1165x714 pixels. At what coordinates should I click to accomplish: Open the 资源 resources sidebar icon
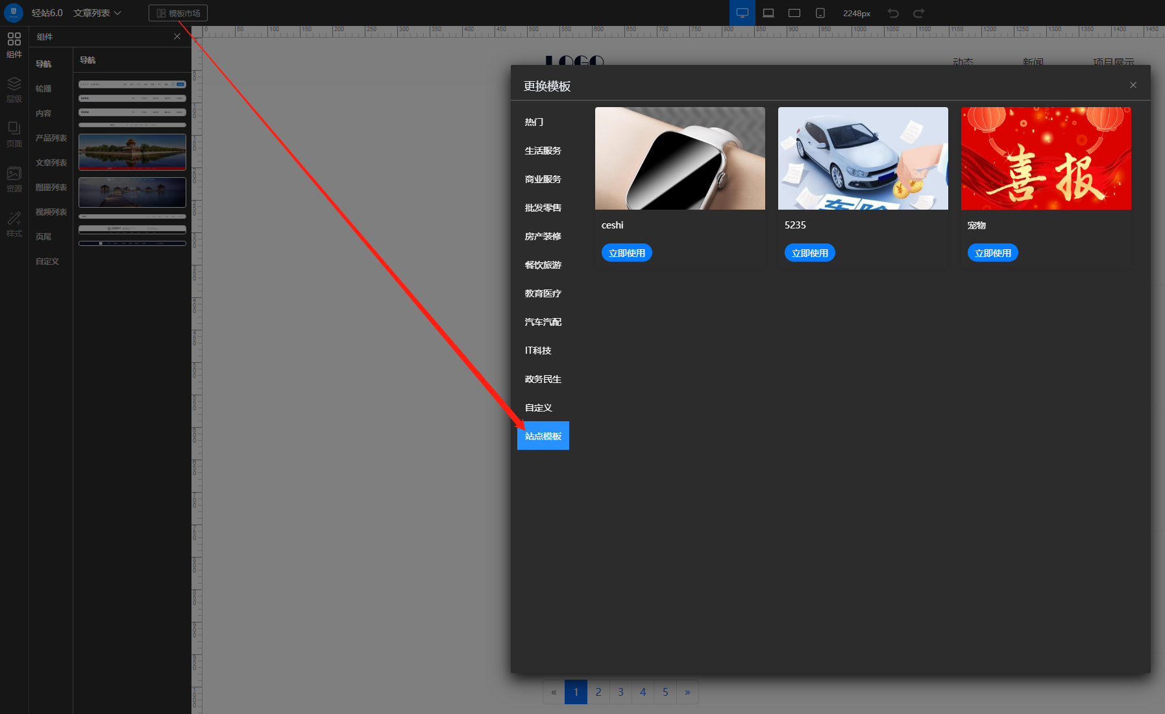click(x=14, y=179)
